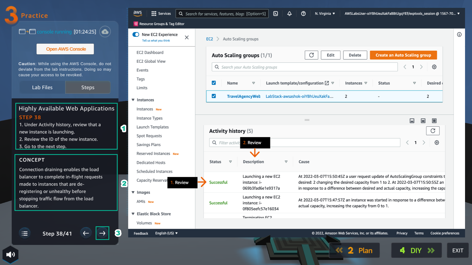
Task: Click the Resource Groups & Tag Editor icon
Action: coord(136,24)
